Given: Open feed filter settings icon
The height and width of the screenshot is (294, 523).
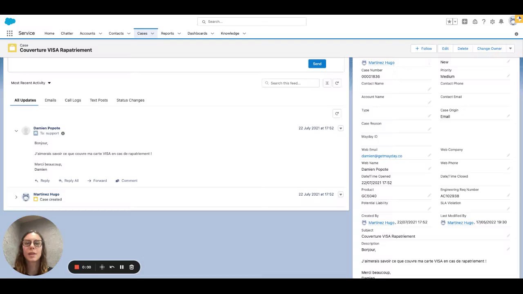Looking at the screenshot, I should coord(327,83).
